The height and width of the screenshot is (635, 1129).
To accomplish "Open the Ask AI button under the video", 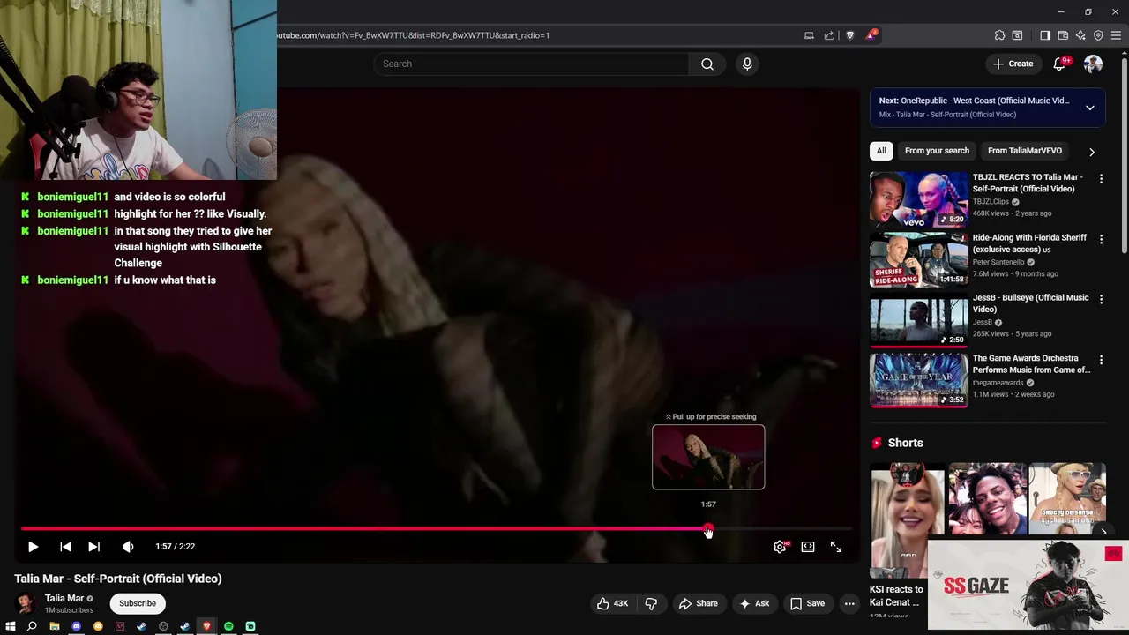I will tap(754, 603).
